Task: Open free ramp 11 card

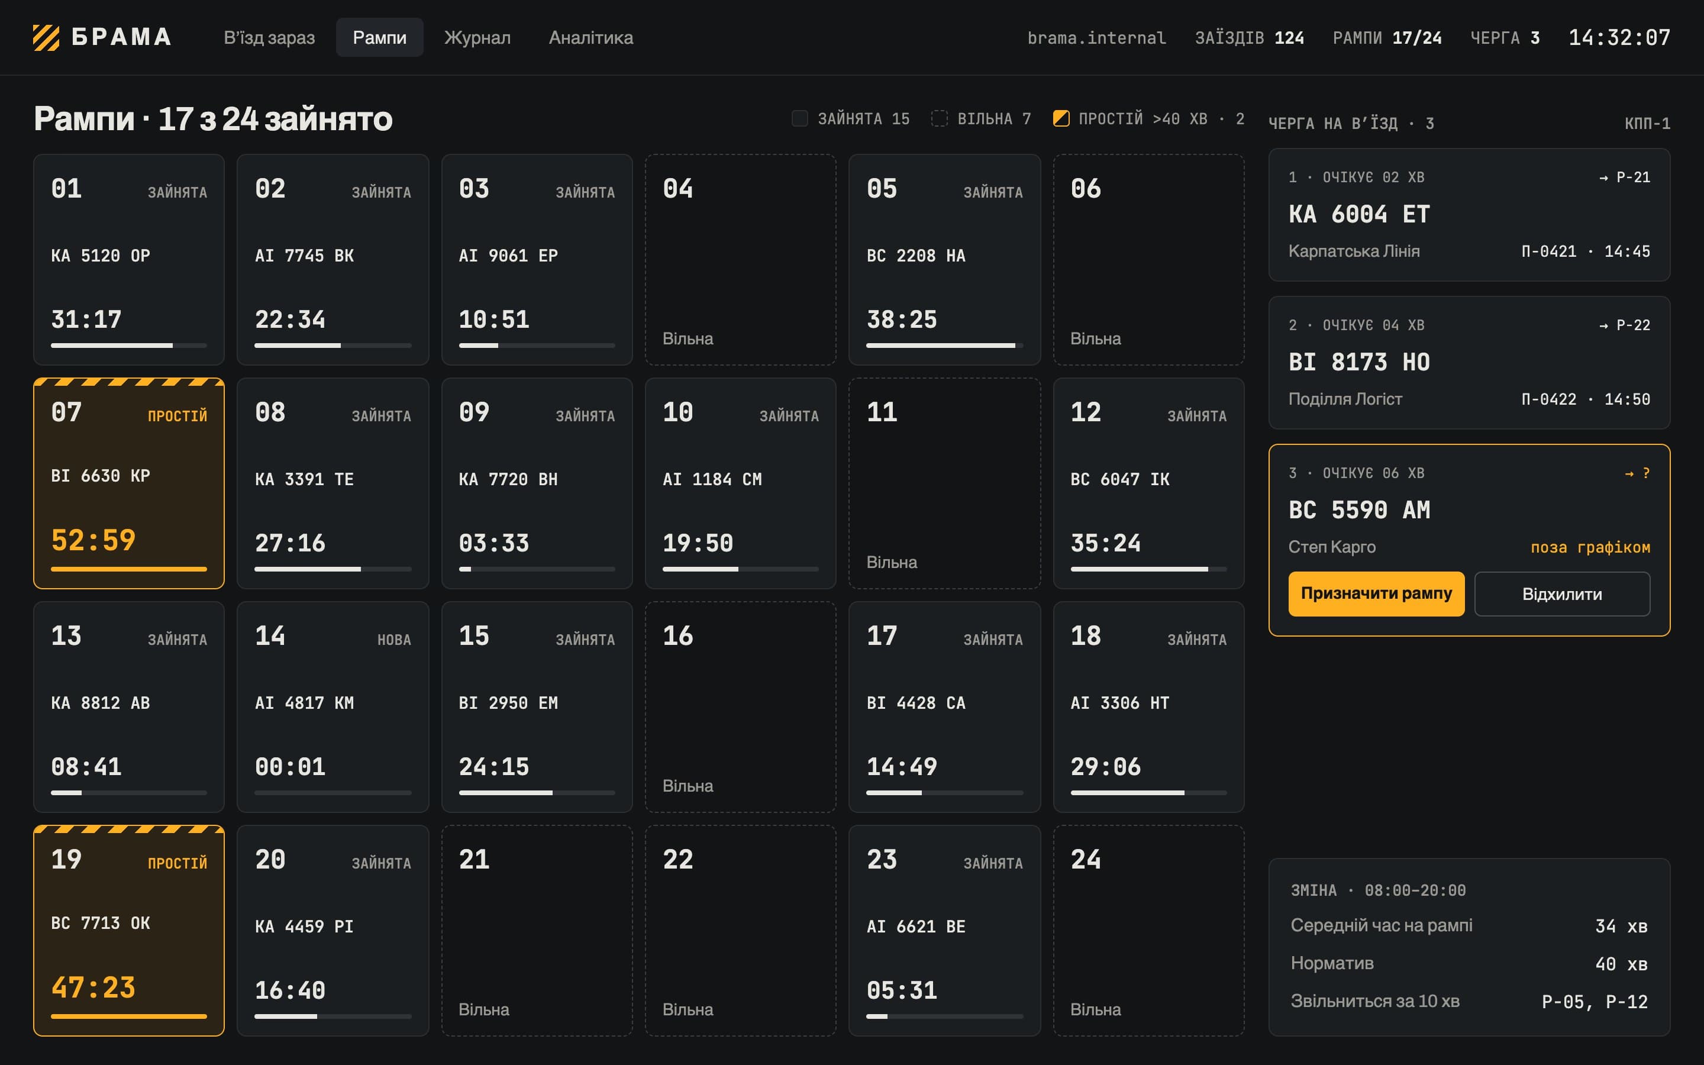Action: [x=944, y=483]
